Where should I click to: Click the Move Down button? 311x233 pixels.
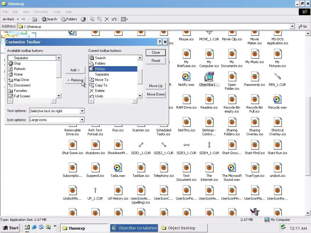(x=156, y=94)
